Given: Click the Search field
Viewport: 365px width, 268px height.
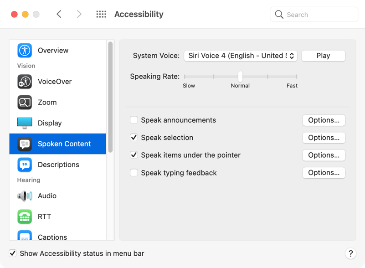Looking at the screenshot, I should pyautogui.click(x=319, y=15).
